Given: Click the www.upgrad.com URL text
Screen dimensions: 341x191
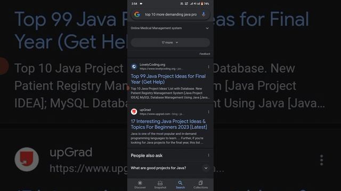Looking at the screenshot, I should [161, 114].
